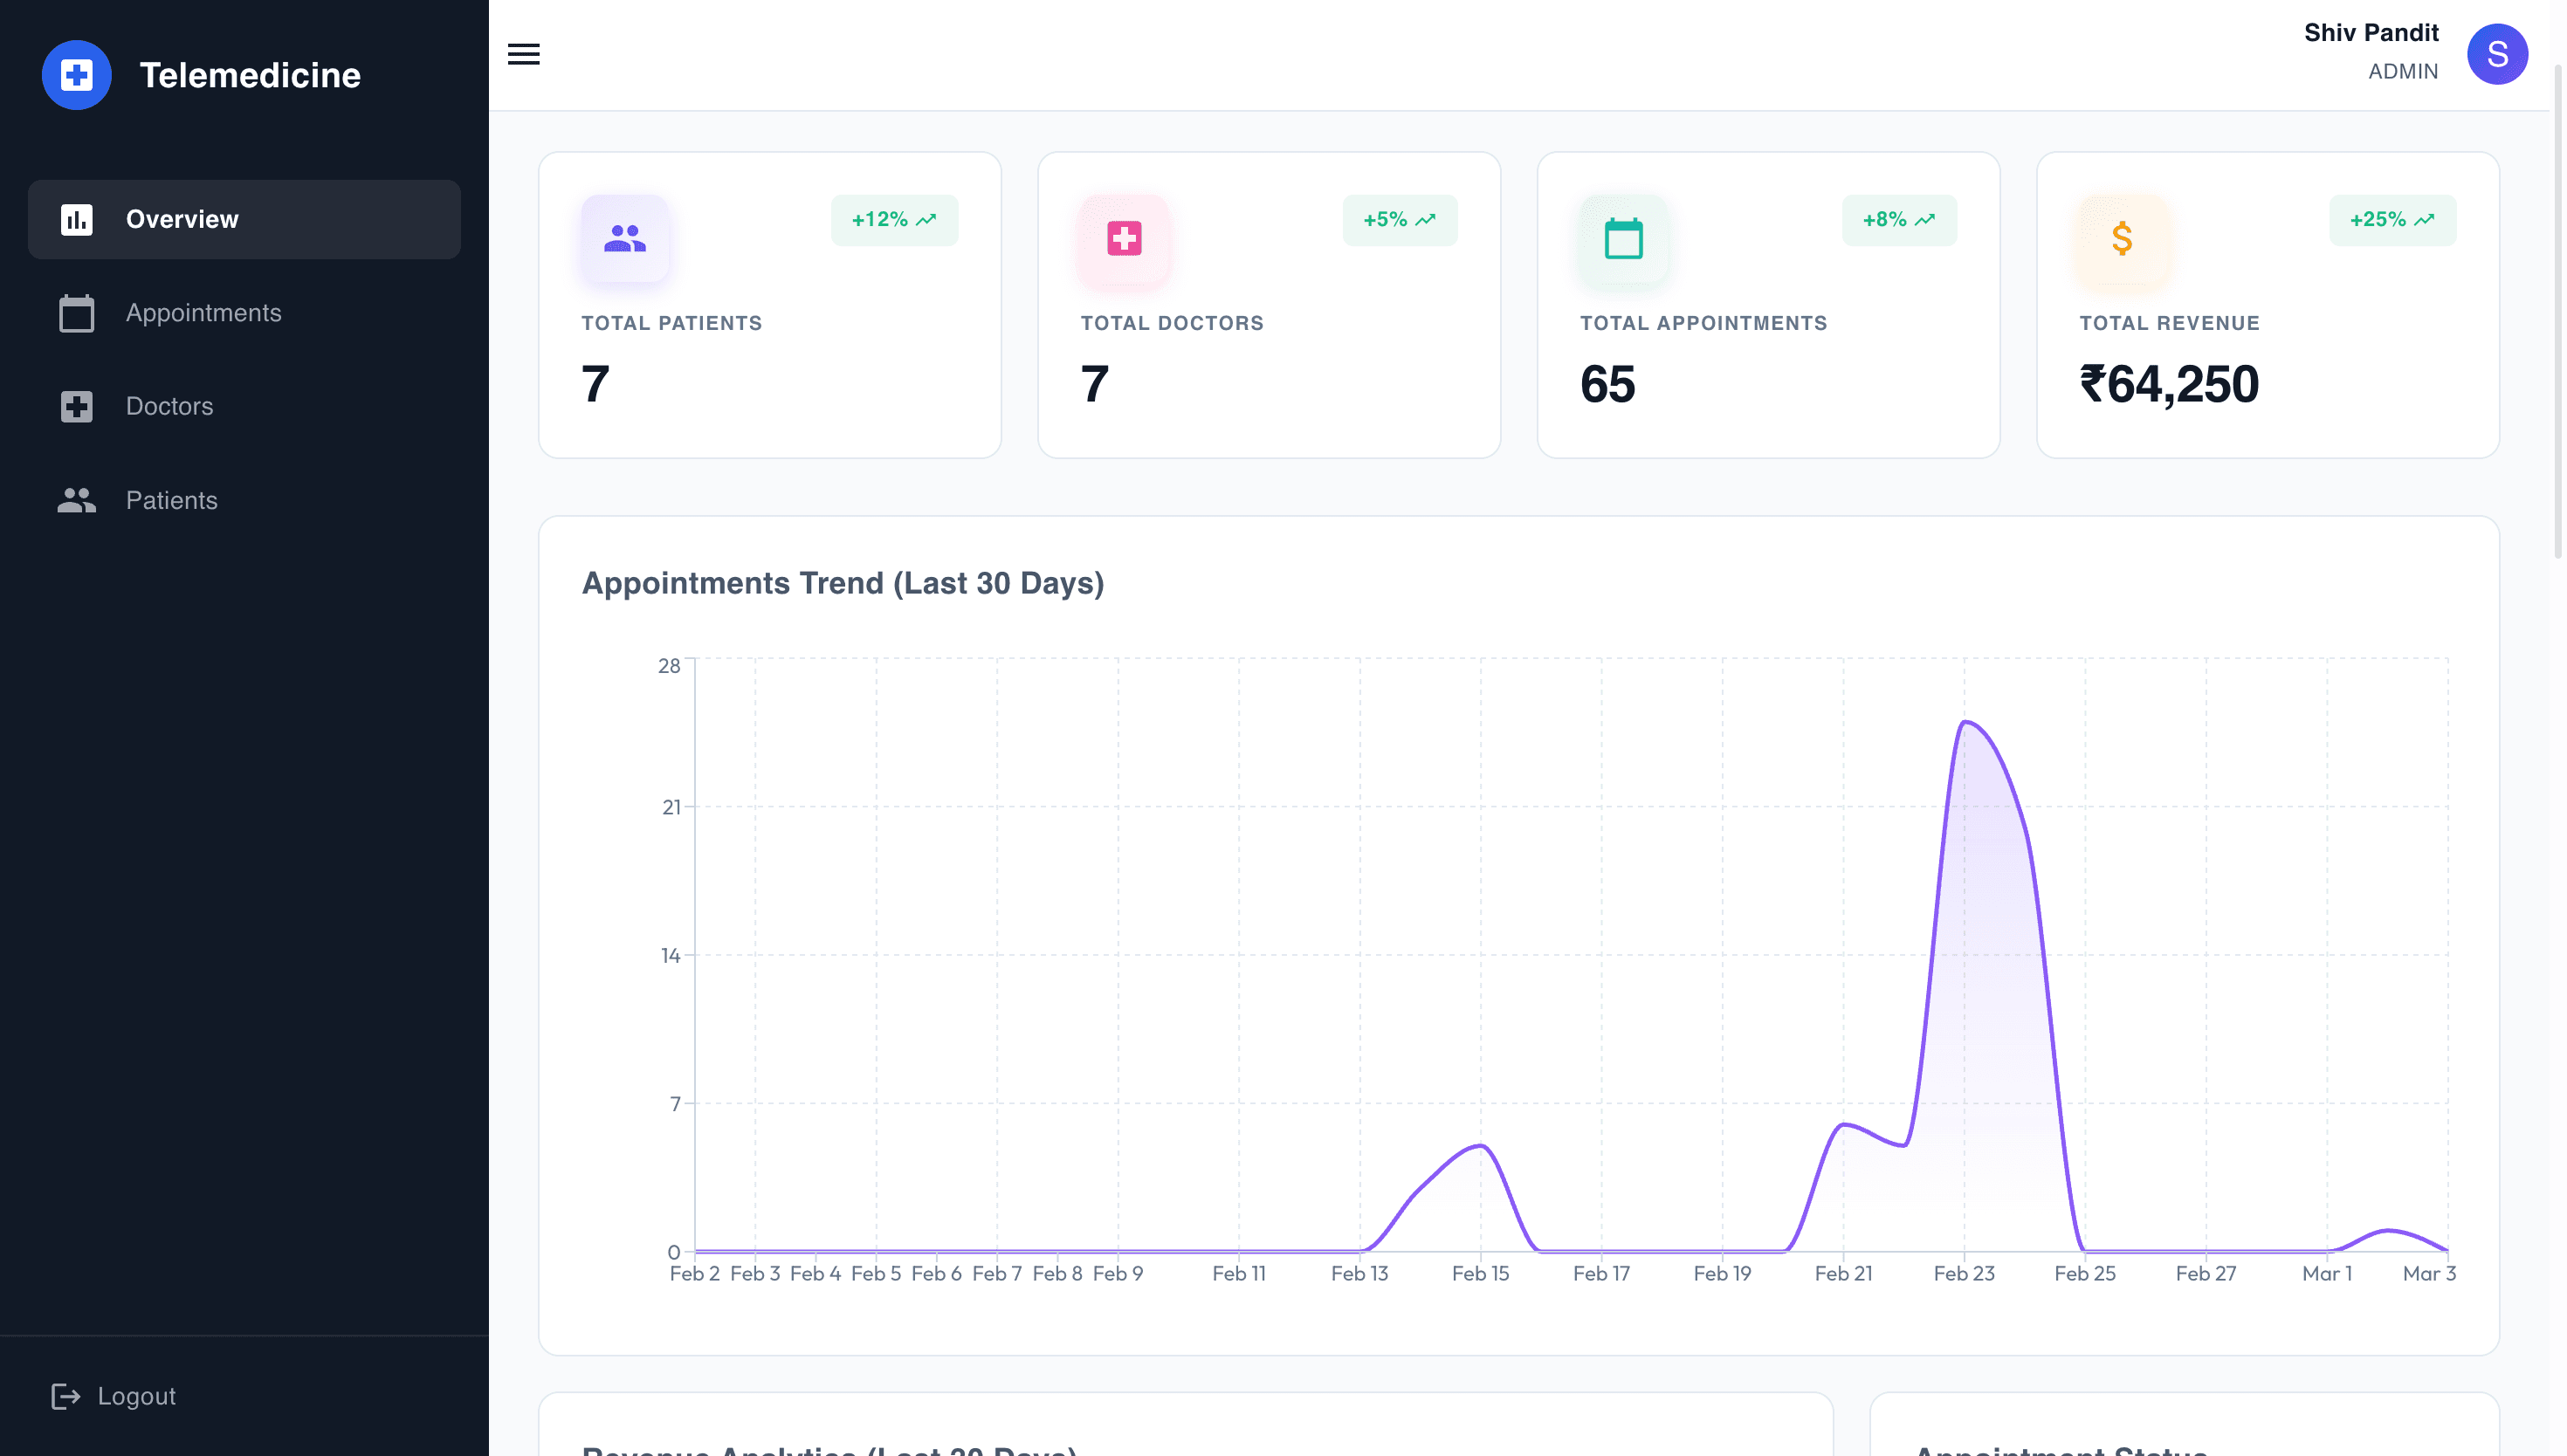Click the Shiv Pandit user name

(x=2371, y=33)
